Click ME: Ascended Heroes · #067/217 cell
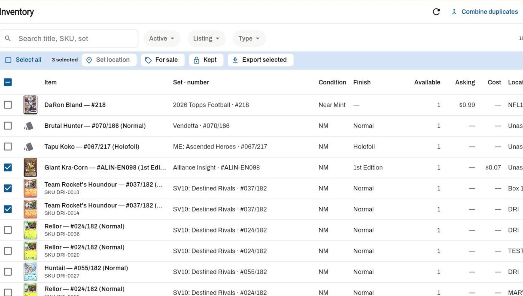523x296 pixels. point(220,147)
